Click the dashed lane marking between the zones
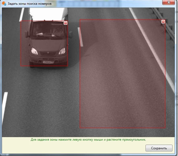The width and height of the screenshot is (178, 156). coord(81,37)
